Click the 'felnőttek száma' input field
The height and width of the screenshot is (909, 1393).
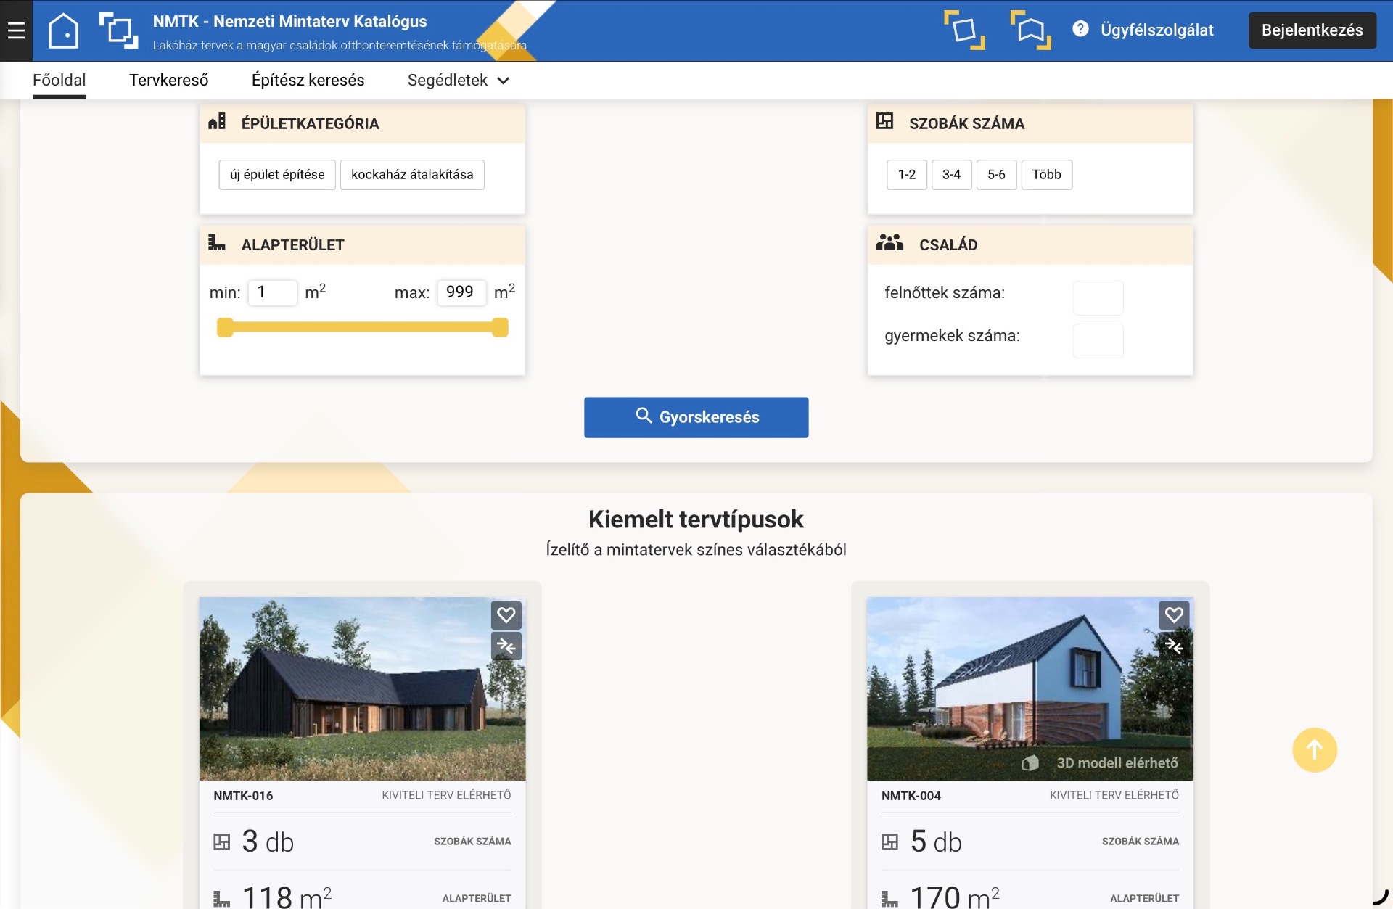1097,297
